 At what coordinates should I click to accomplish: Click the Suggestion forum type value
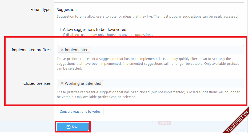67,10
